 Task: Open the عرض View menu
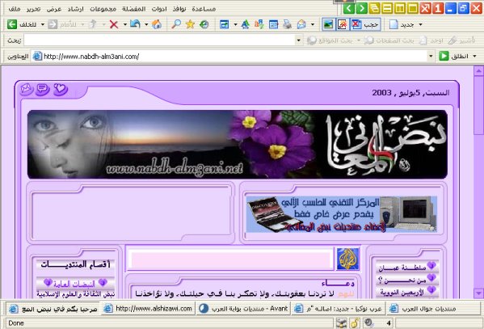click(x=54, y=9)
